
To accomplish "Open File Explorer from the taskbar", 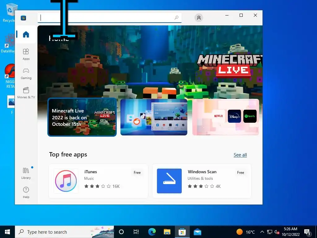I will tap(167, 232).
